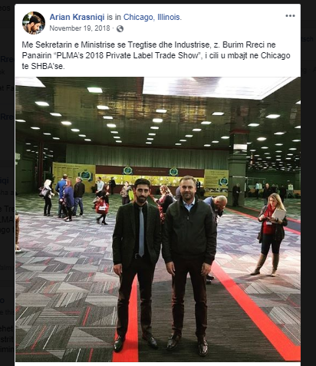Click the dimmed 'eos' tab text at top-left

pos(5,8)
